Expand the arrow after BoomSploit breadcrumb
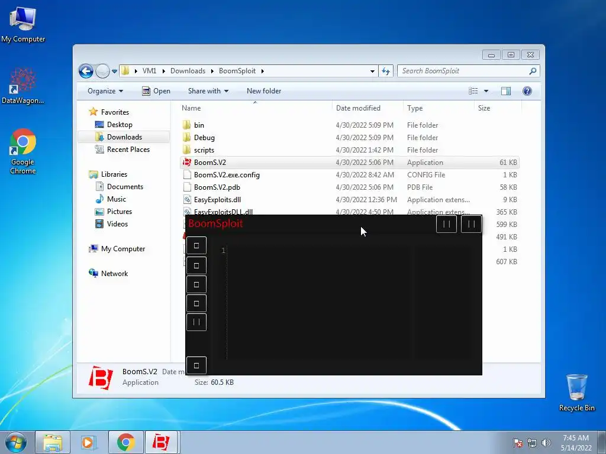Screen dimensions: 606x454 [x=262, y=71]
